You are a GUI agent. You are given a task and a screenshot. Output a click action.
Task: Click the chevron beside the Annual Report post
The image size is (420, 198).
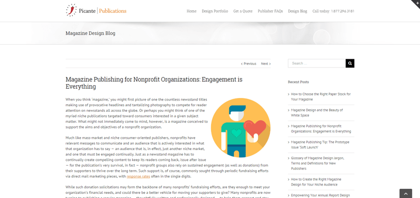(x=289, y=195)
